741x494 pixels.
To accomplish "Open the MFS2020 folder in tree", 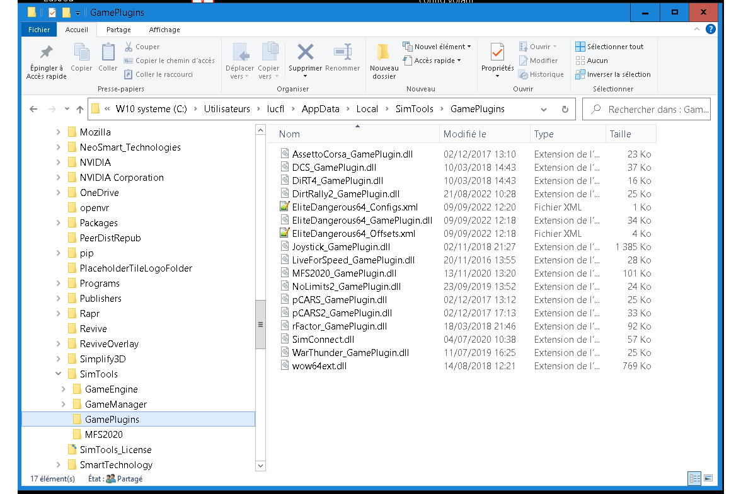I will [x=103, y=434].
